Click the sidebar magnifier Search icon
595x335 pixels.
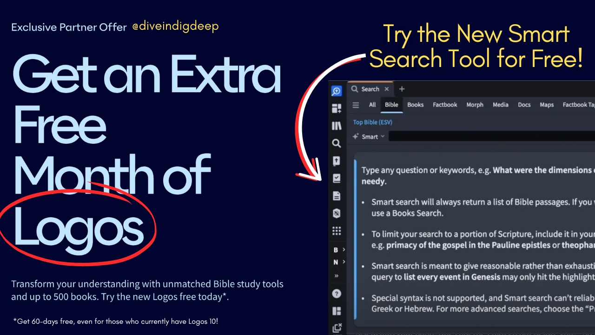[x=337, y=144]
